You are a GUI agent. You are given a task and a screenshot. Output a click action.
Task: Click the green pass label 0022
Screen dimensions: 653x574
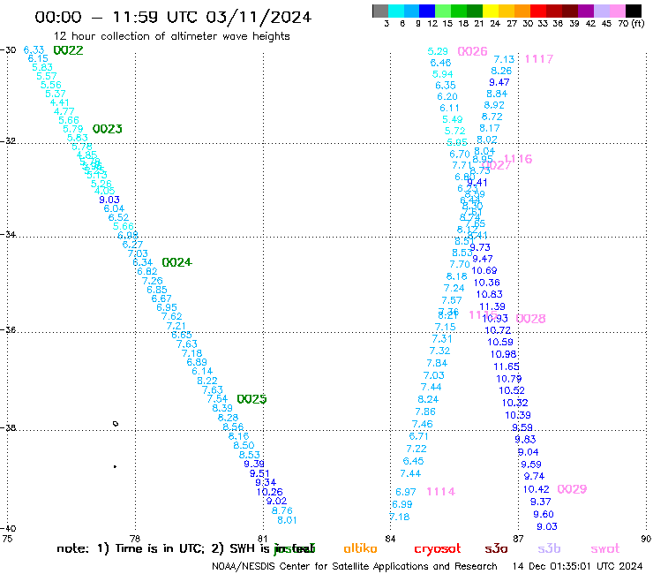tap(68, 50)
